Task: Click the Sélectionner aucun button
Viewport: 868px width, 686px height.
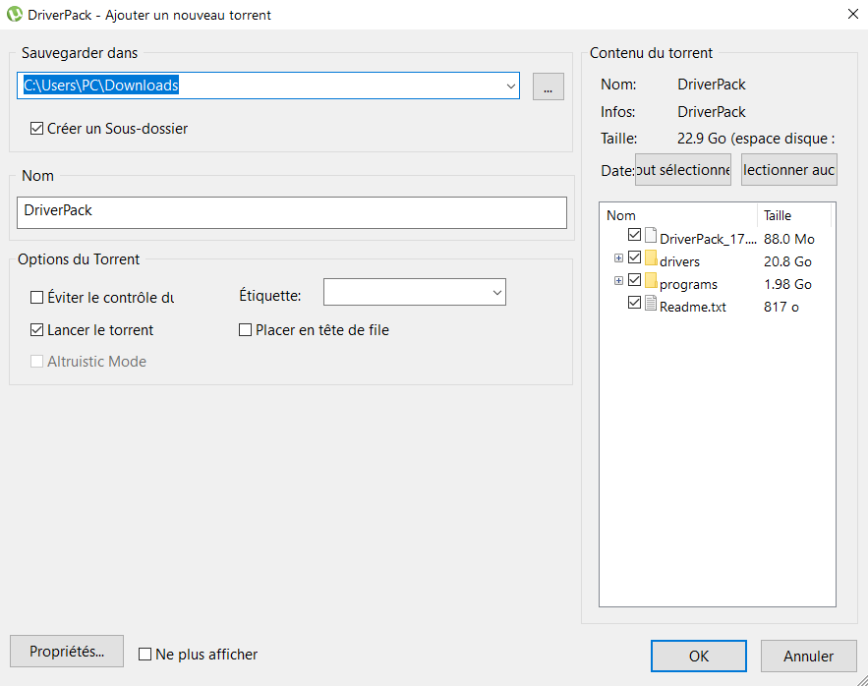Action: point(788,169)
